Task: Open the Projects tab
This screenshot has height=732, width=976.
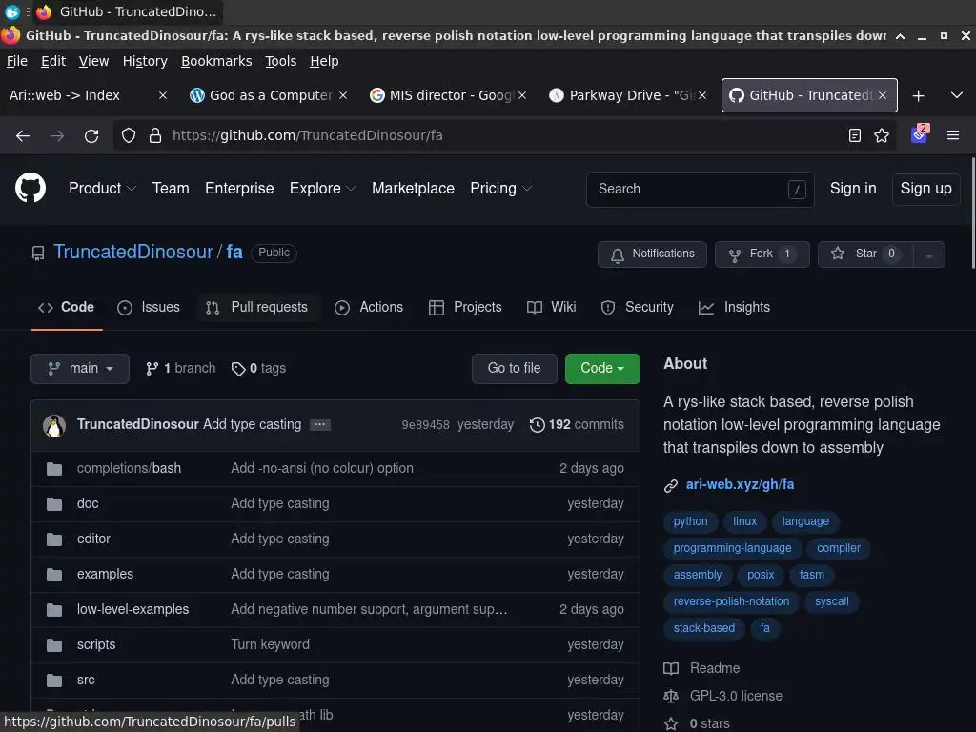Action: click(465, 308)
